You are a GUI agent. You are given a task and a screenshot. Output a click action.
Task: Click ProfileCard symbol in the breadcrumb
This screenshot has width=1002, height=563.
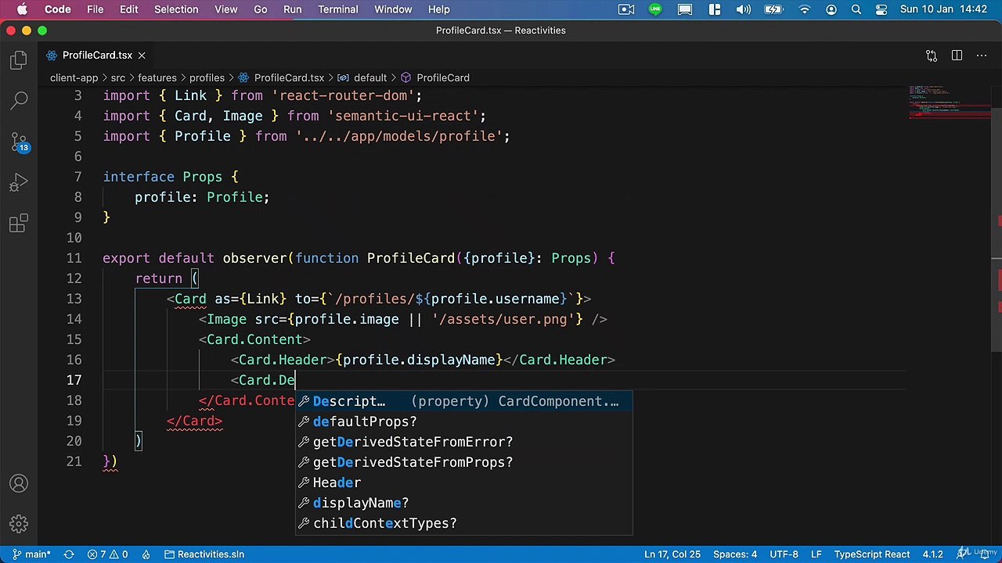[x=442, y=77]
